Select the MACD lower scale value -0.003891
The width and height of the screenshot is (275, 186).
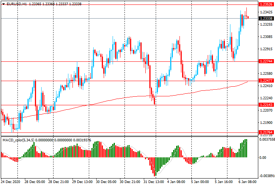point(267,176)
